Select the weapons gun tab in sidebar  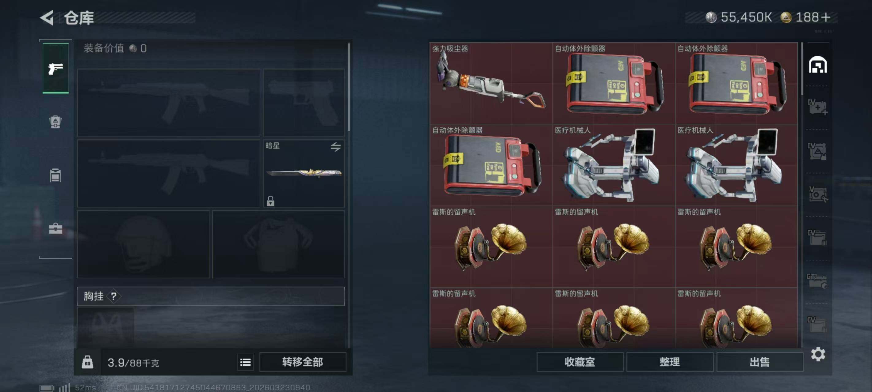pos(55,69)
